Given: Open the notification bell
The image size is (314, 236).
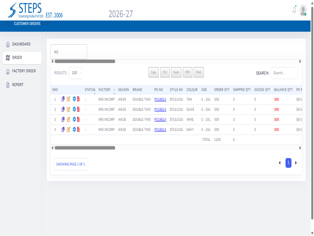Looking at the screenshot, I should pos(294,10).
